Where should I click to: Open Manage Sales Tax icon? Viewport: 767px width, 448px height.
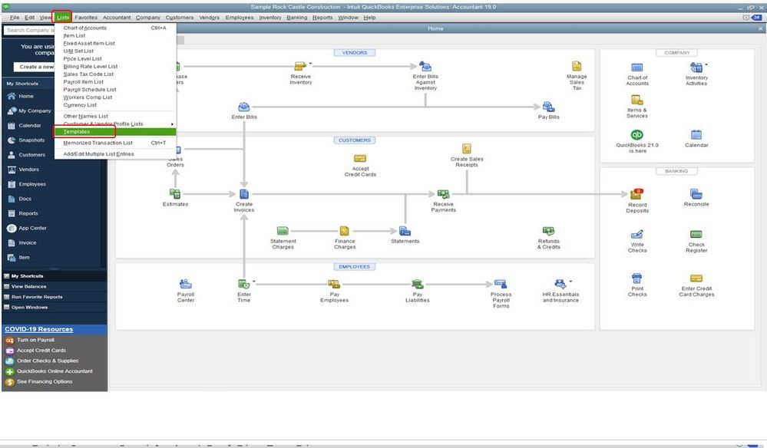click(577, 67)
